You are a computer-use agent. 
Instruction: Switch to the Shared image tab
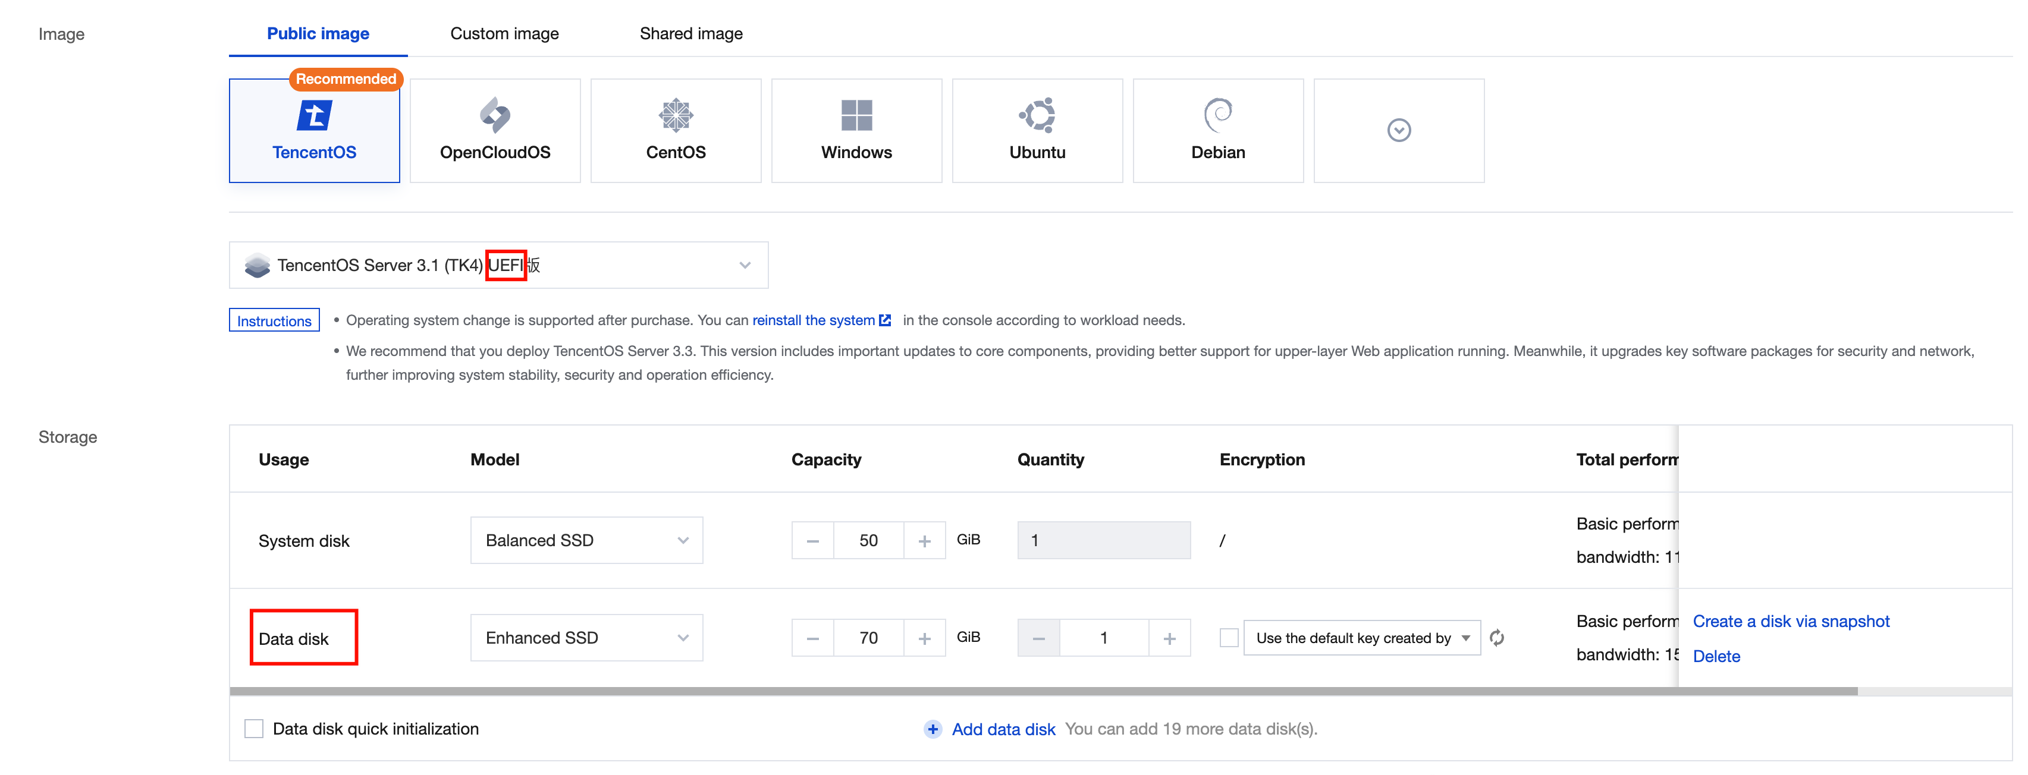690,34
